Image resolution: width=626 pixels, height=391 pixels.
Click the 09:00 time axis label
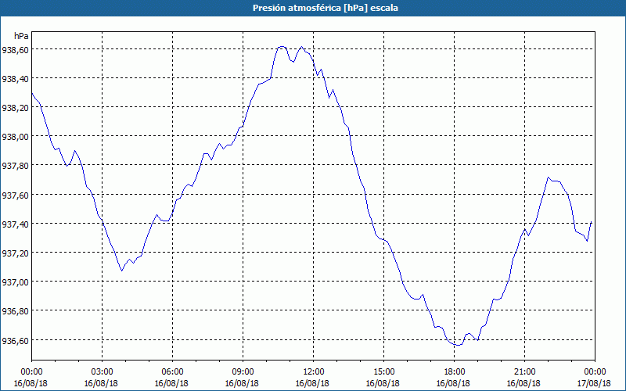click(243, 372)
